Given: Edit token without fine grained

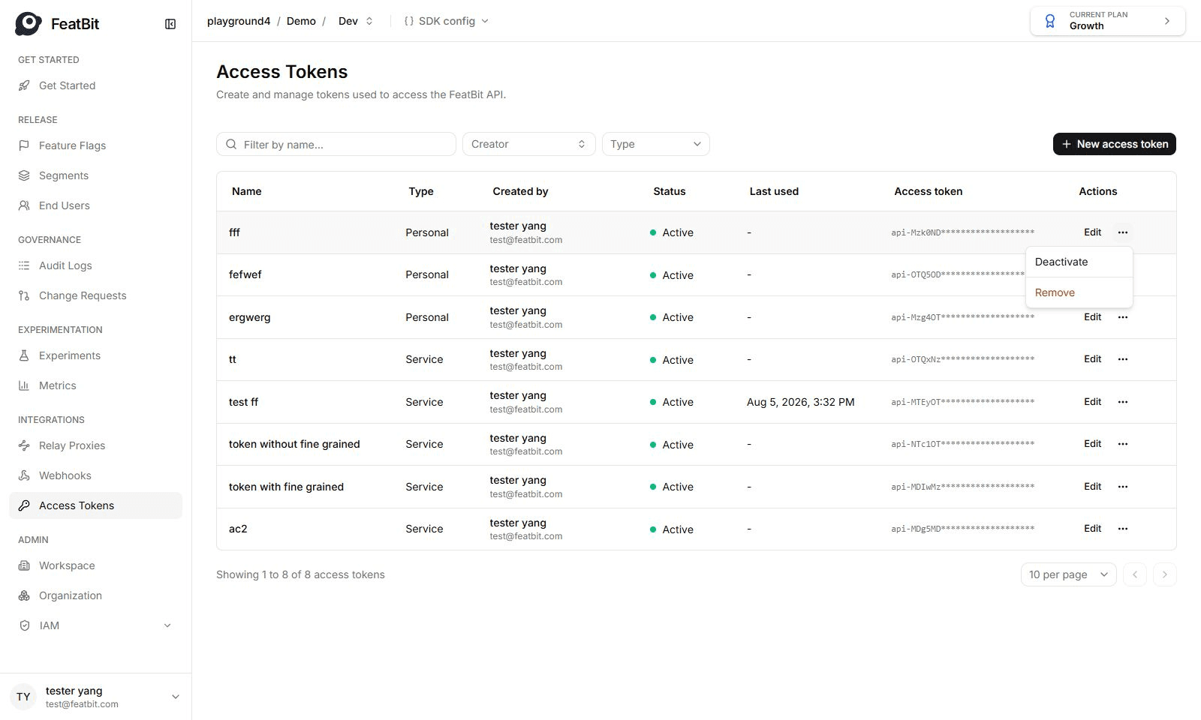Looking at the screenshot, I should click(1093, 444).
